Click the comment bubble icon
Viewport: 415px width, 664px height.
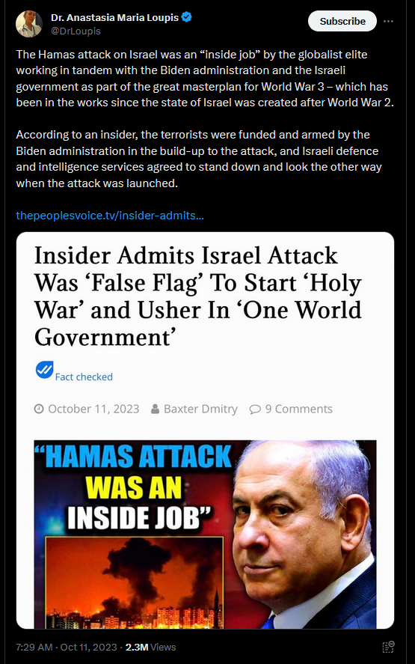[255, 409]
